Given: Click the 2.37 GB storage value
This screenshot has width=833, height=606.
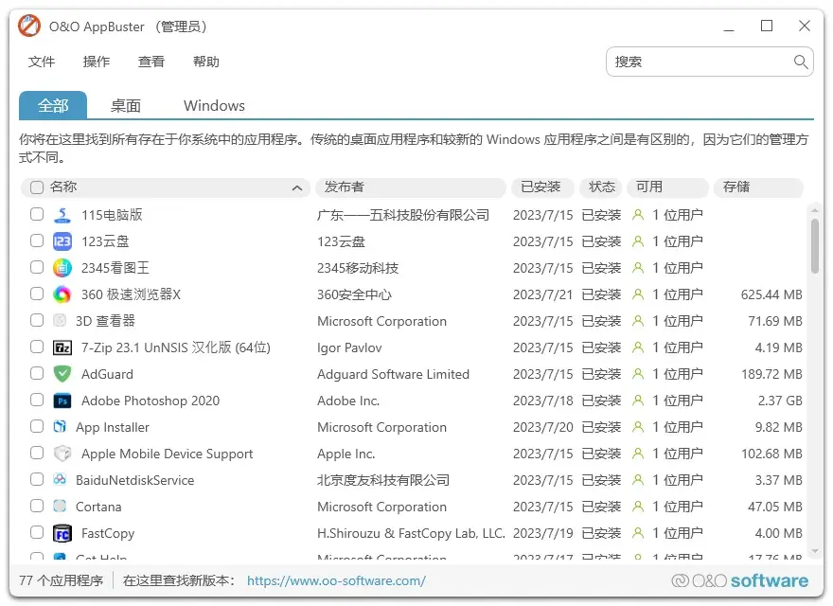Looking at the screenshot, I should tap(780, 401).
